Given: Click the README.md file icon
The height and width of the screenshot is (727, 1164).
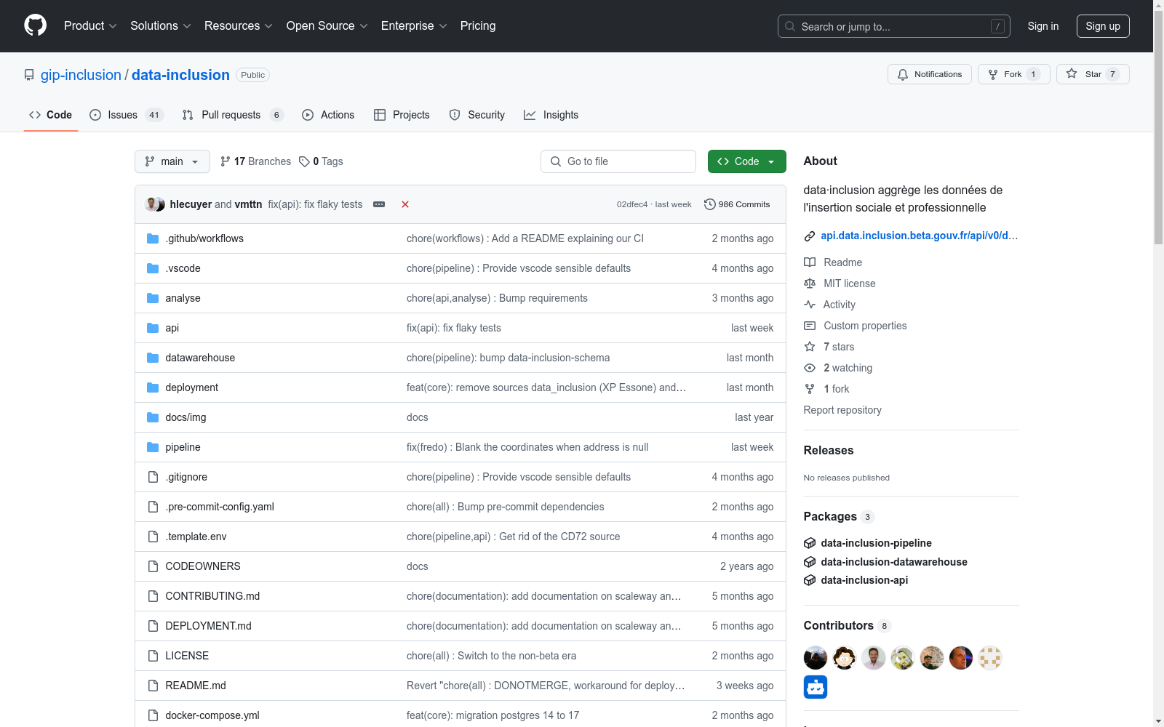Looking at the screenshot, I should pyautogui.click(x=153, y=686).
